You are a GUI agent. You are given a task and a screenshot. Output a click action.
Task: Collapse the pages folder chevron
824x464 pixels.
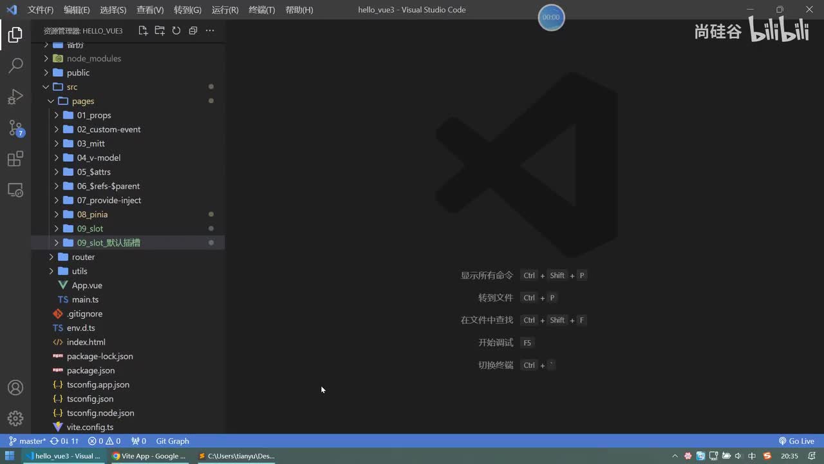51,101
